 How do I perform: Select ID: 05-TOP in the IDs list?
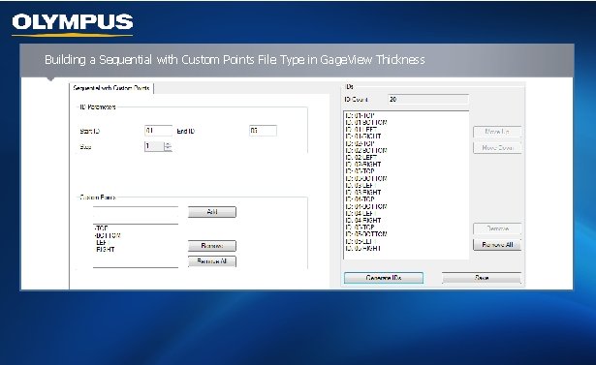pos(361,228)
